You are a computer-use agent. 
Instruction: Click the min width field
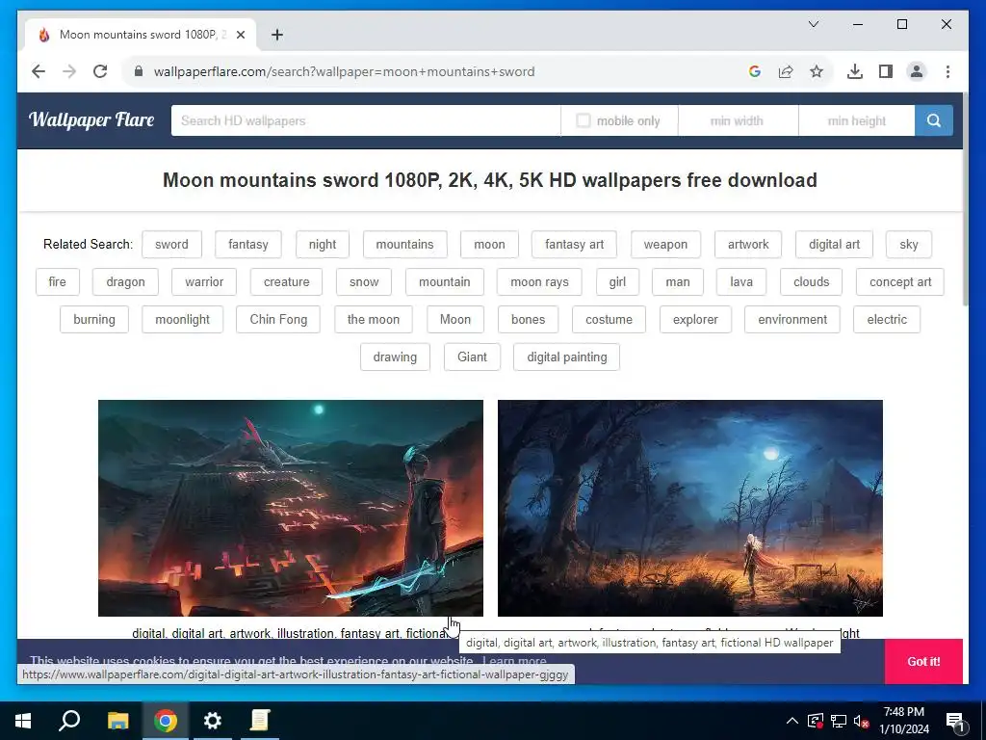pos(737,120)
